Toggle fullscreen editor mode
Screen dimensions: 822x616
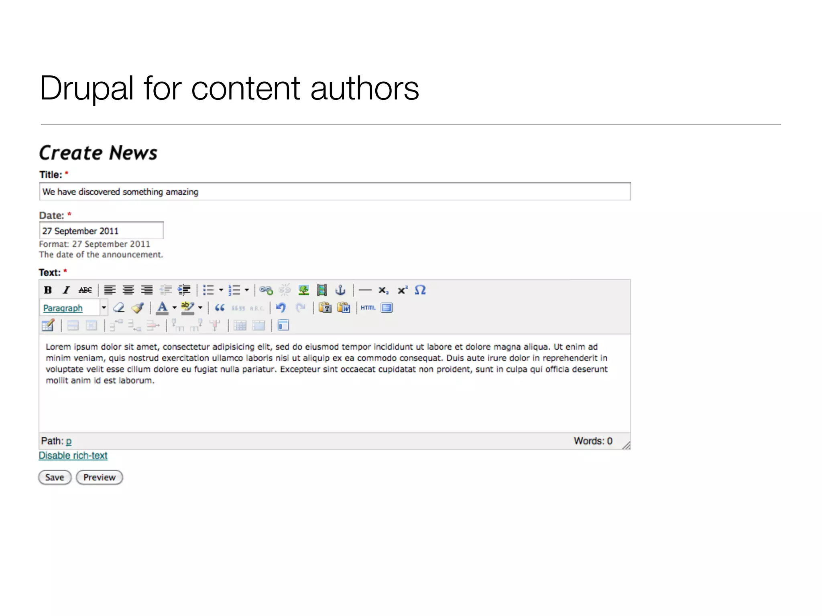click(x=387, y=308)
